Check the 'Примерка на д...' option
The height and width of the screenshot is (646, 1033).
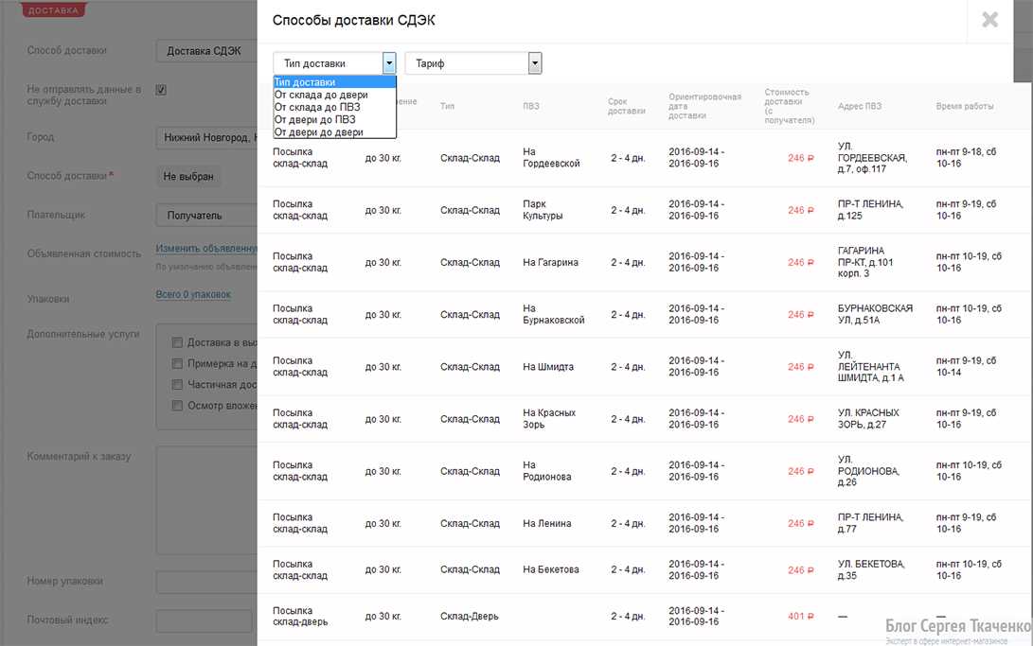(x=177, y=363)
